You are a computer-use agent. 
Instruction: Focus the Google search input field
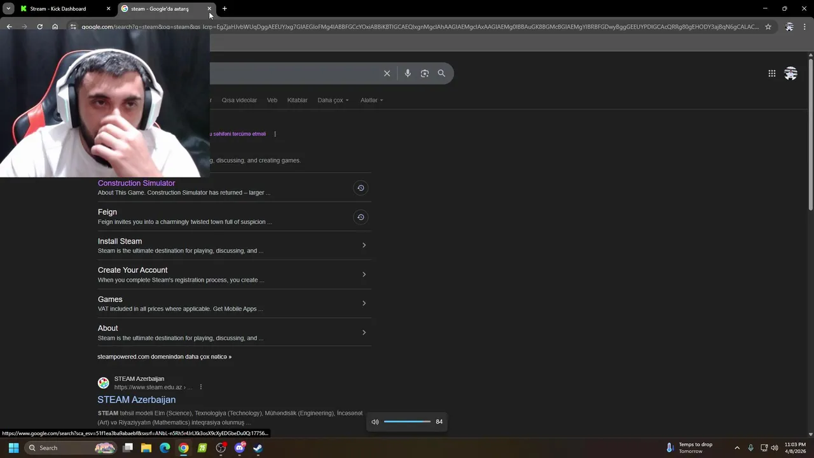[x=296, y=73]
